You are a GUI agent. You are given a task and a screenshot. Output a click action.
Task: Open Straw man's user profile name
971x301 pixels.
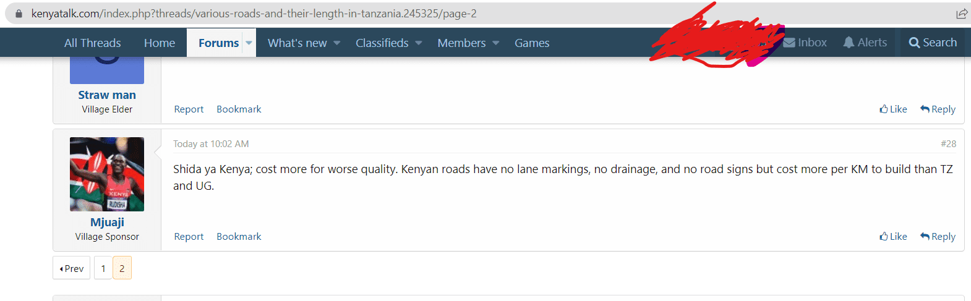107,95
